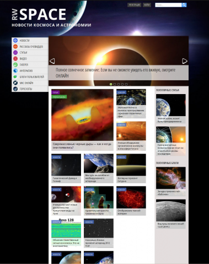
Task: Open Статьи section in sidebar menu
Action: tap(30, 52)
